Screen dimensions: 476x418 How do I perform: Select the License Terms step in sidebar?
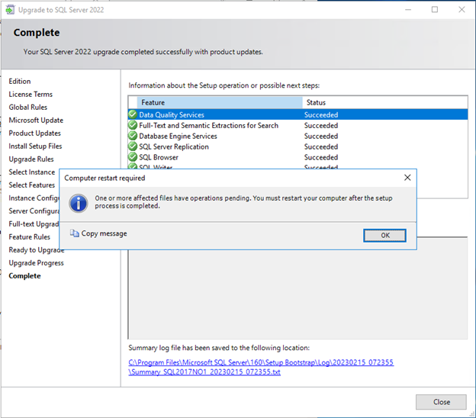31,95
